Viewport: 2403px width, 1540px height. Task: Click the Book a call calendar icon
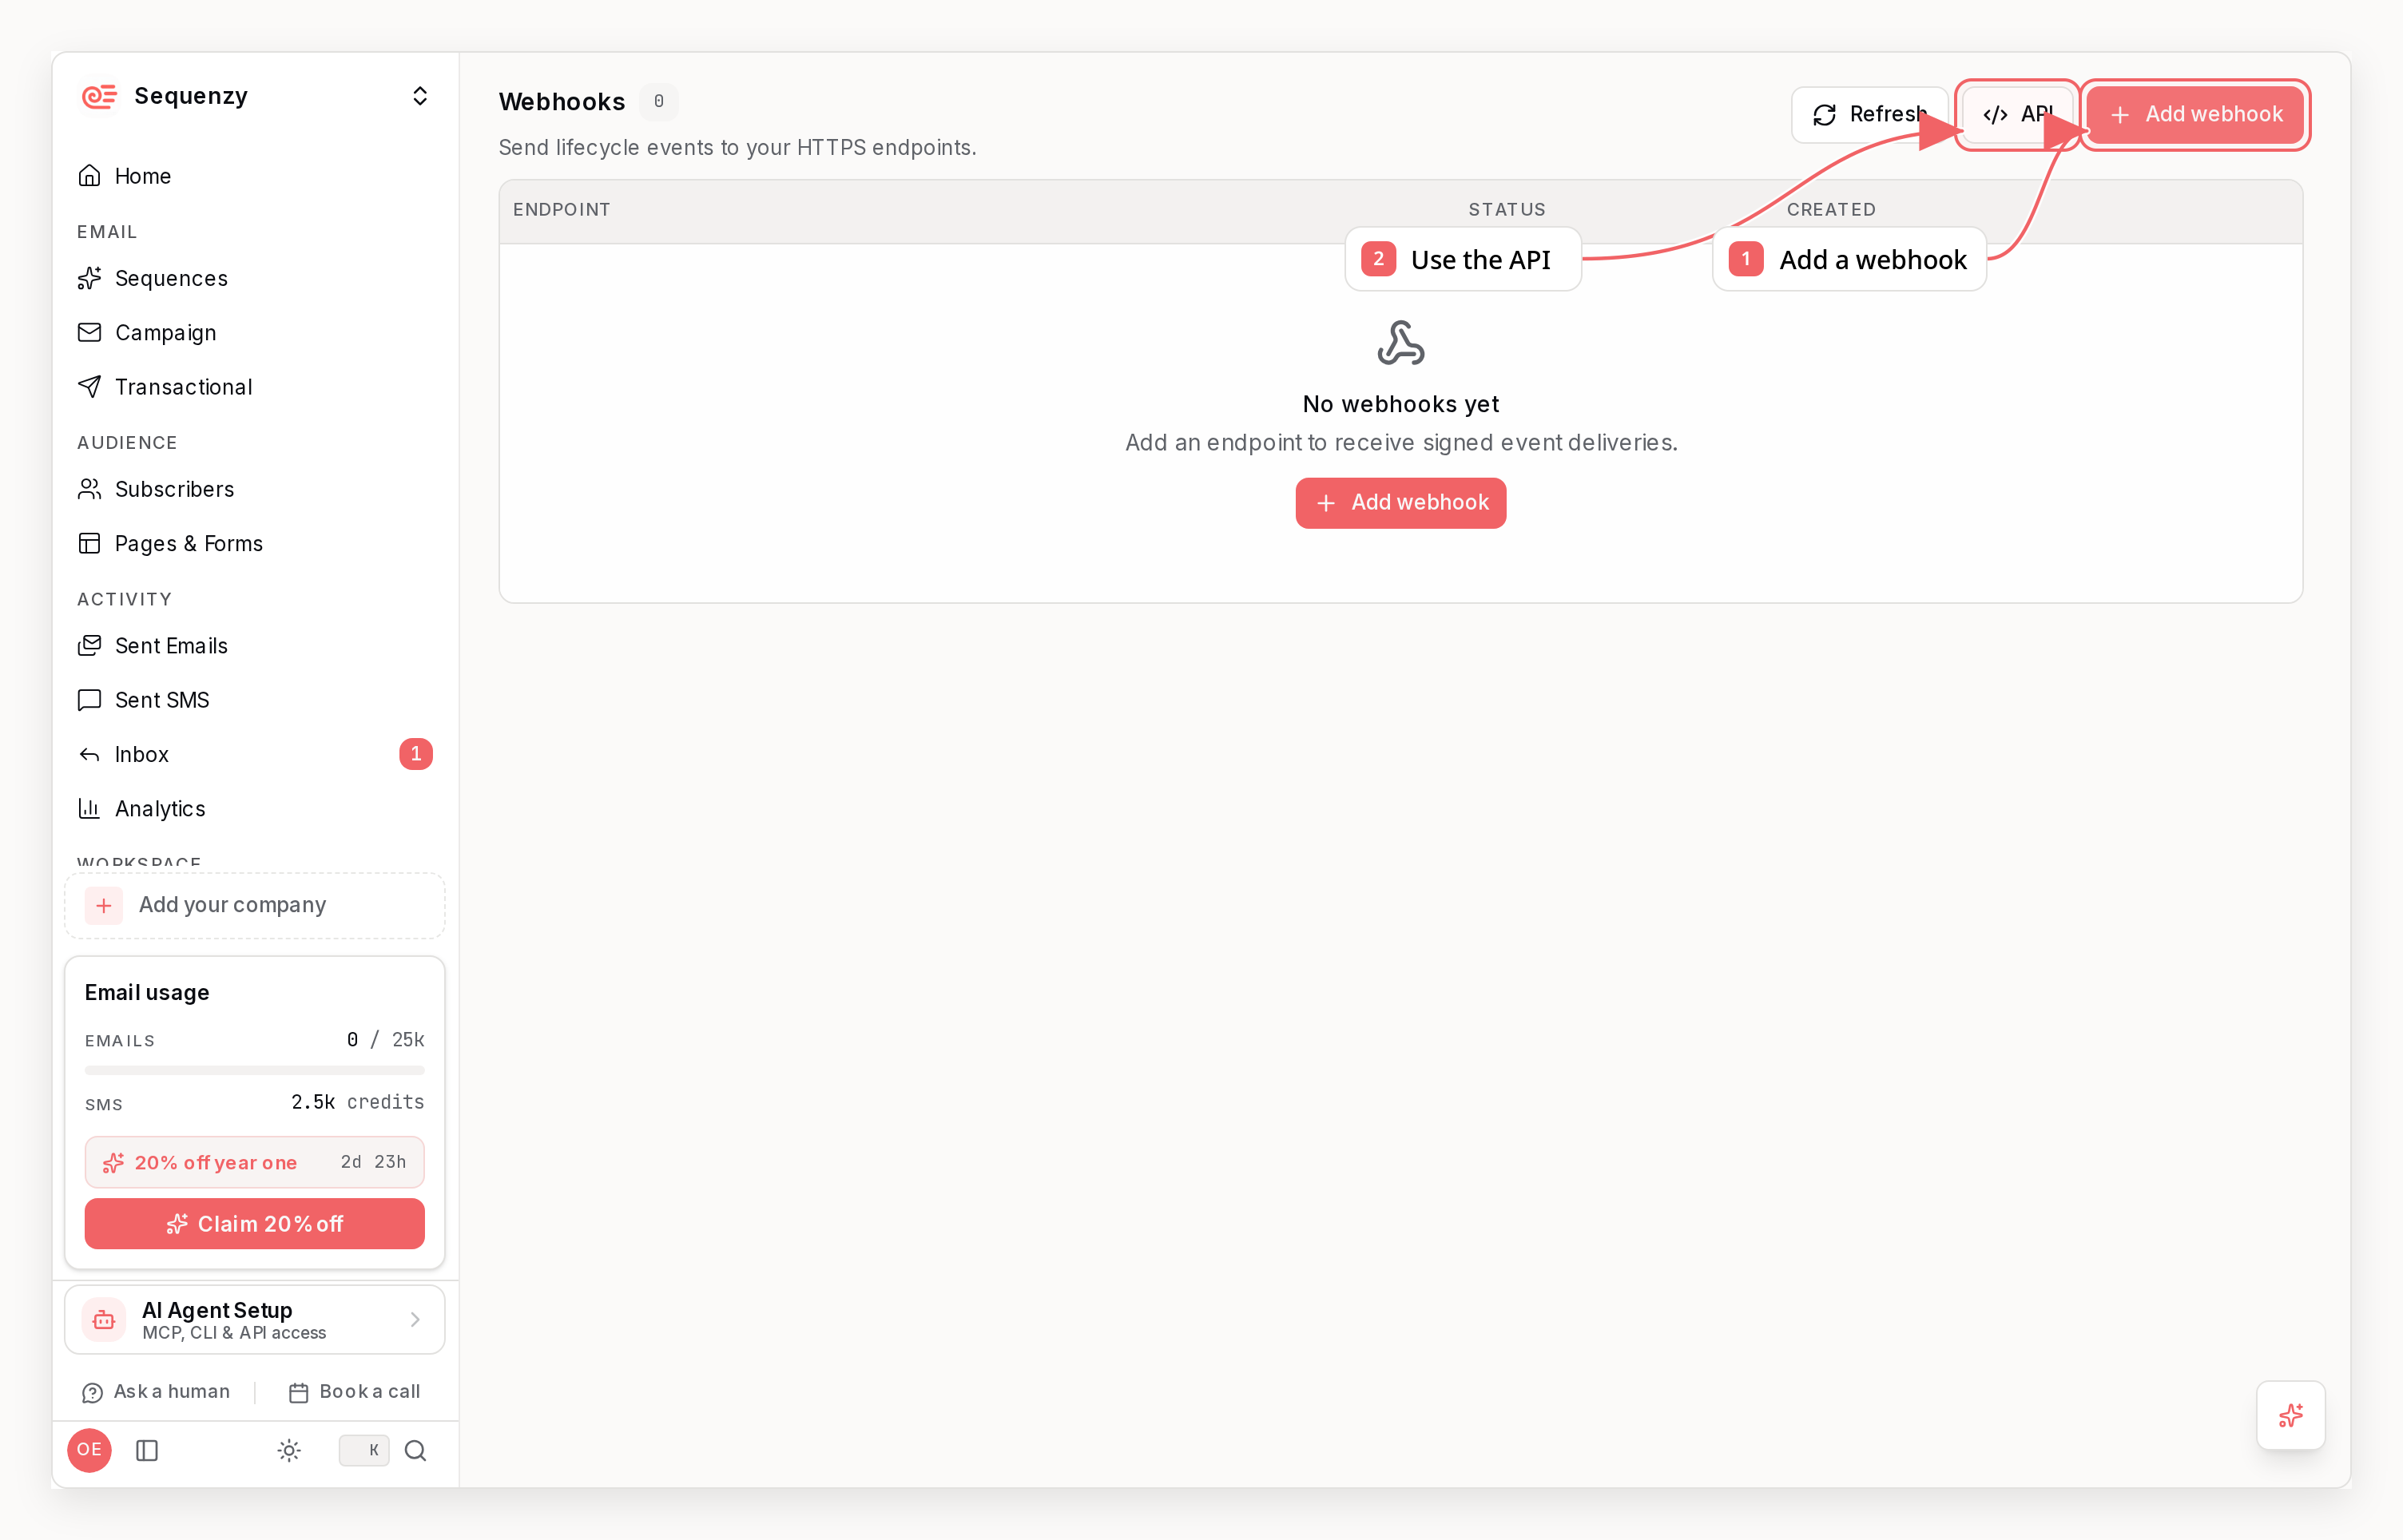298,1393
